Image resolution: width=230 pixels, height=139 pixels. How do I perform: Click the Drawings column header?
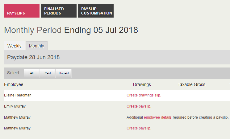tap(142, 84)
